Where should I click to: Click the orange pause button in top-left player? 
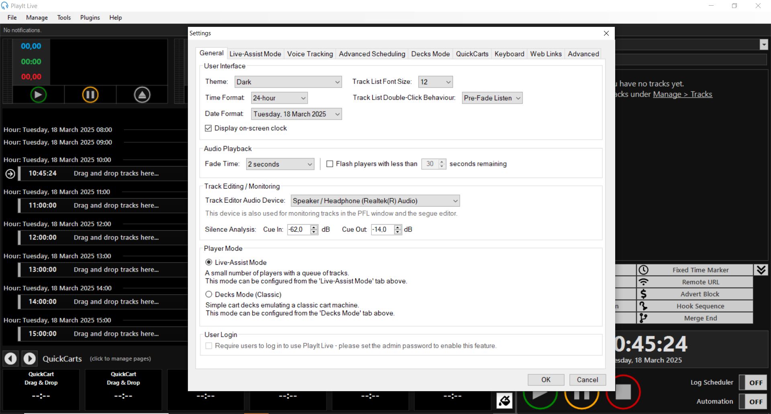pyautogui.click(x=90, y=95)
